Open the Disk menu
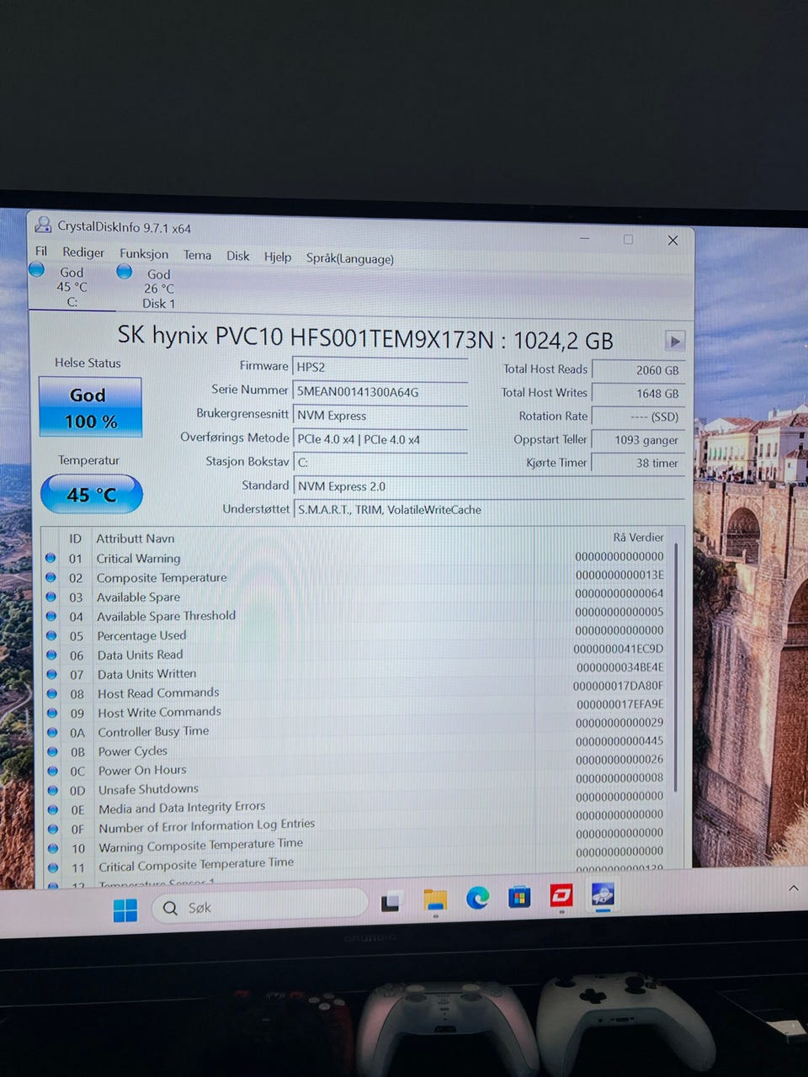This screenshot has height=1077, width=808. pos(238,256)
